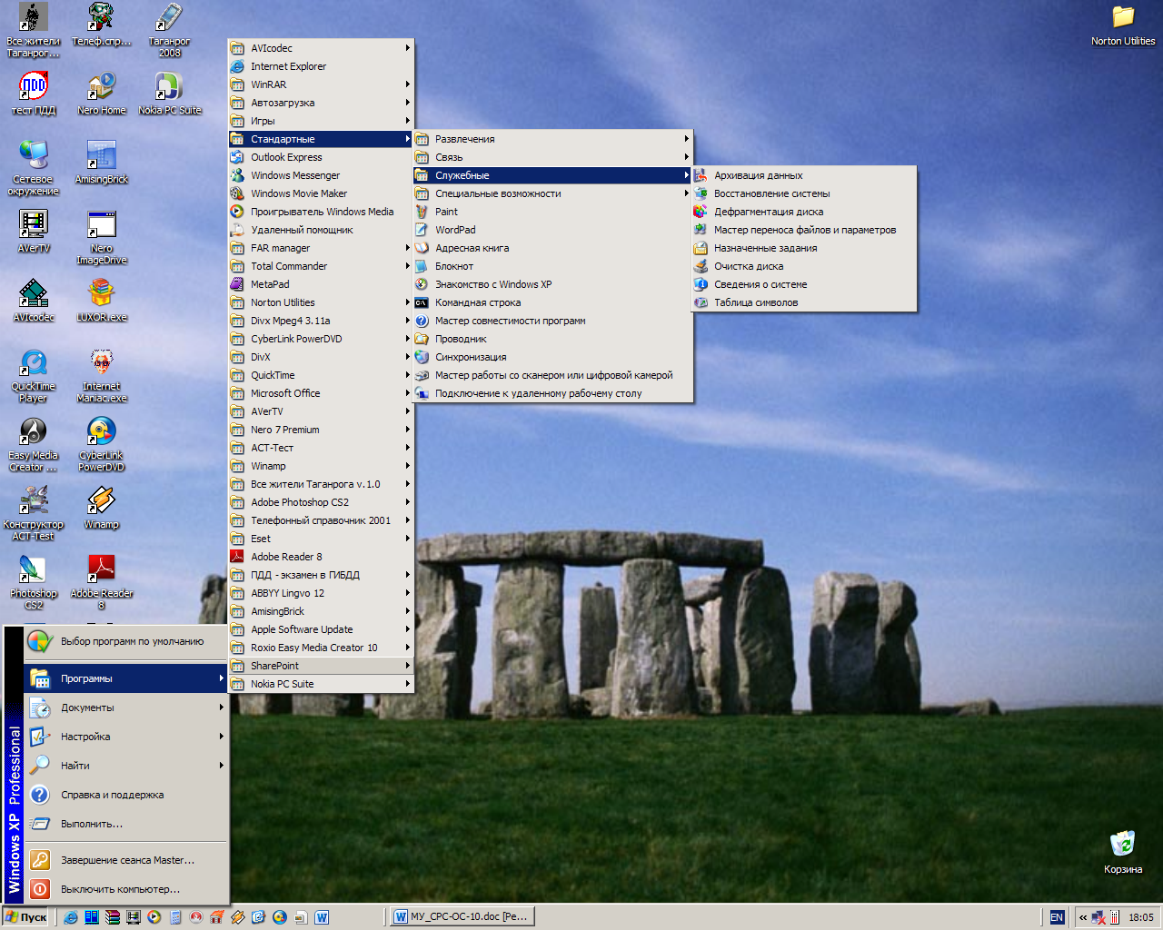Viewport: 1163px width, 930px height.
Task: Expand the Связь submenu
Action: point(552,157)
